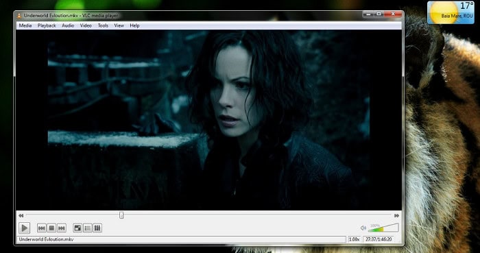Click the VLC cone icon in title bar
This screenshot has width=480, height=253.
pos(19,15)
